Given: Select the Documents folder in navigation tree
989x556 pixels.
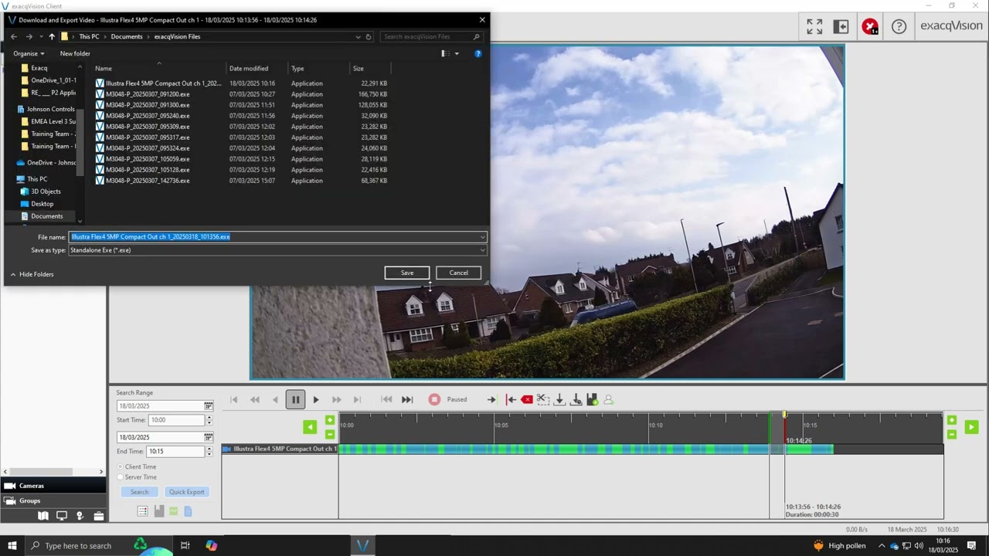Looking at the screenshot, I should point(46,216).
